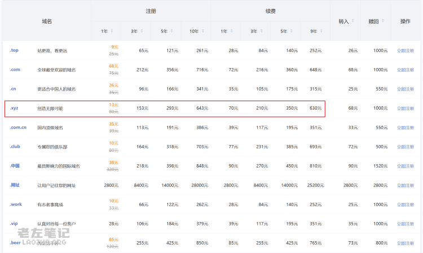The image size is (423, 253).
Task: Click 立即注册 for the .work domain
Action: point(405,205)
